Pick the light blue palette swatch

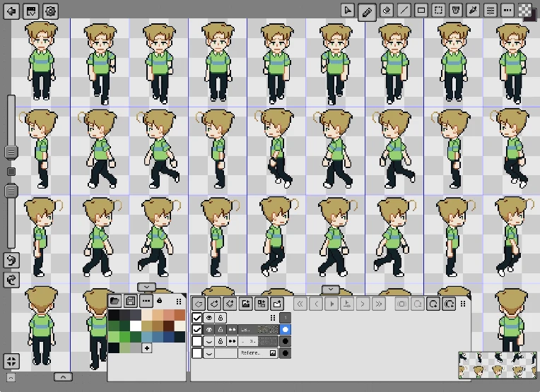click(x=147, y=337)
